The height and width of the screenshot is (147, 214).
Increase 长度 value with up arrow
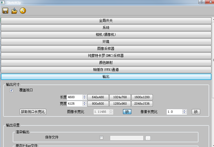85,96
